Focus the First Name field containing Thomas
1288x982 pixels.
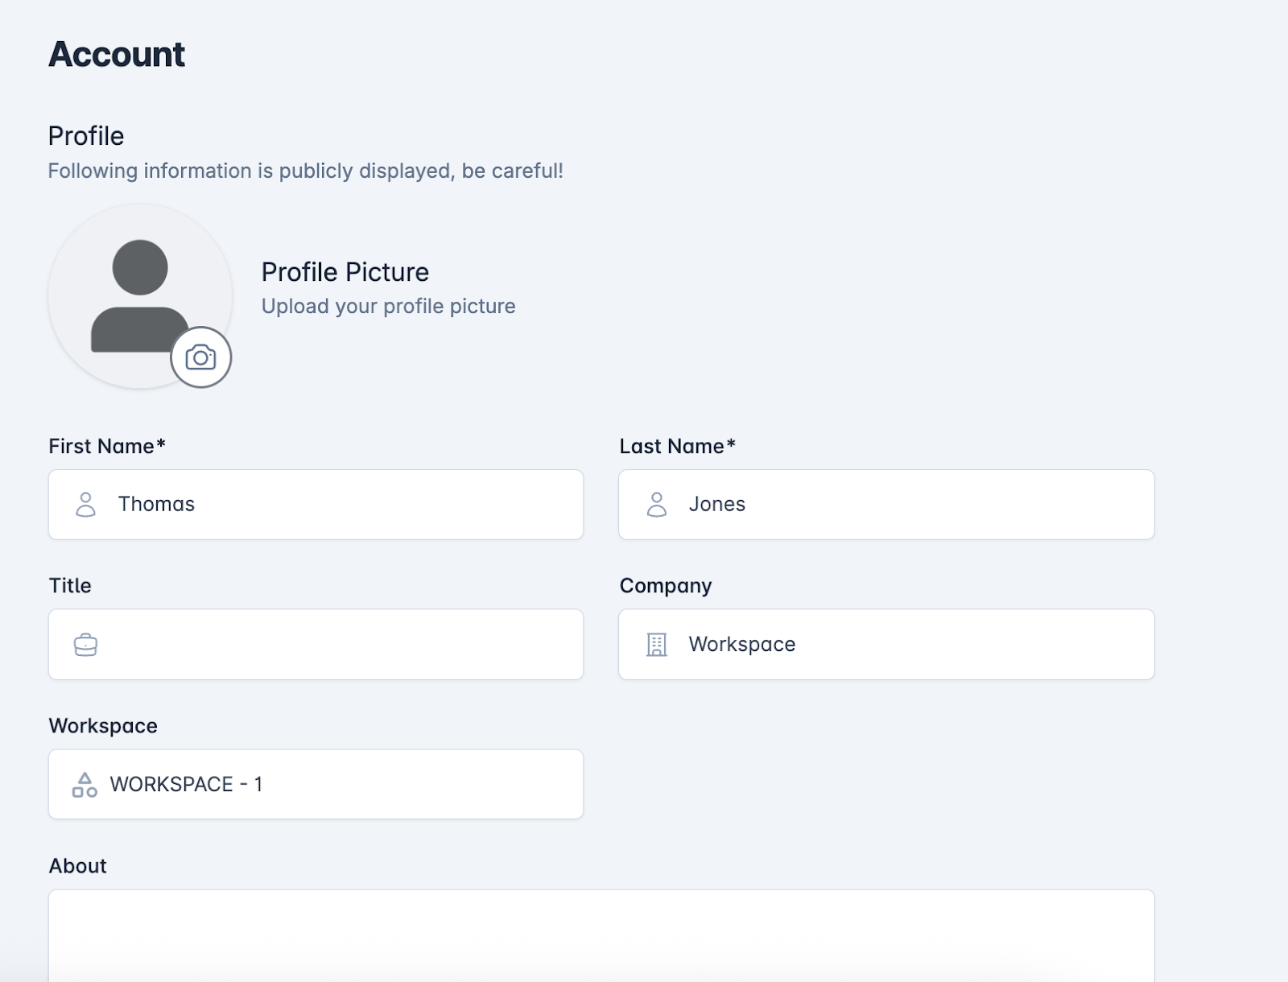(x=316, y=505)
